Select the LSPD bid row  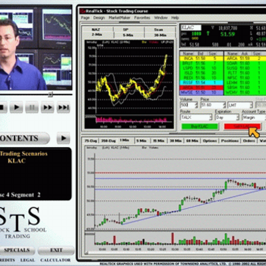click(201, 68)
